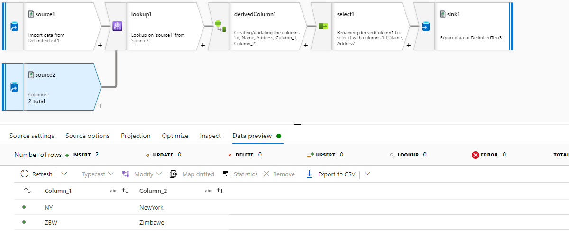Select the Data preview tab
The width and height of the screenshot is (569, 238).
tap(252, 136)
